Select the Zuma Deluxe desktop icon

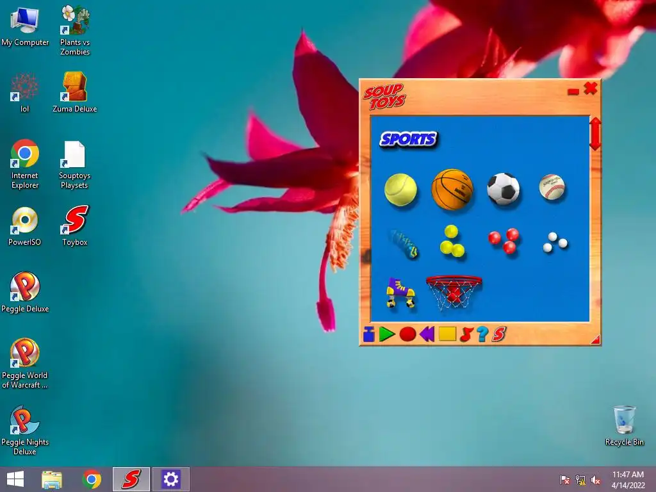pos(74,92)
